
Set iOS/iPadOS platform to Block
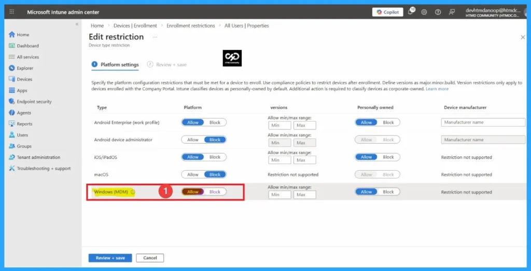pyautogui.click(x=215, y=157)
